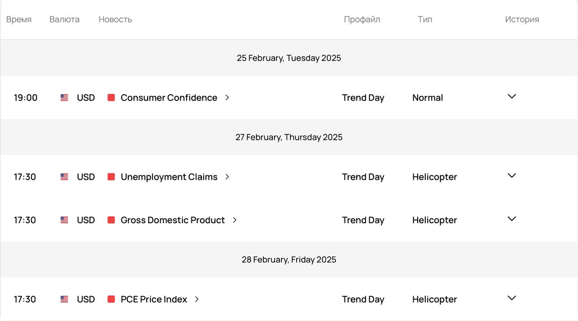Open the Gross Domestic Product news link
Screen dimensions: 578x321
tap(172, 220)
